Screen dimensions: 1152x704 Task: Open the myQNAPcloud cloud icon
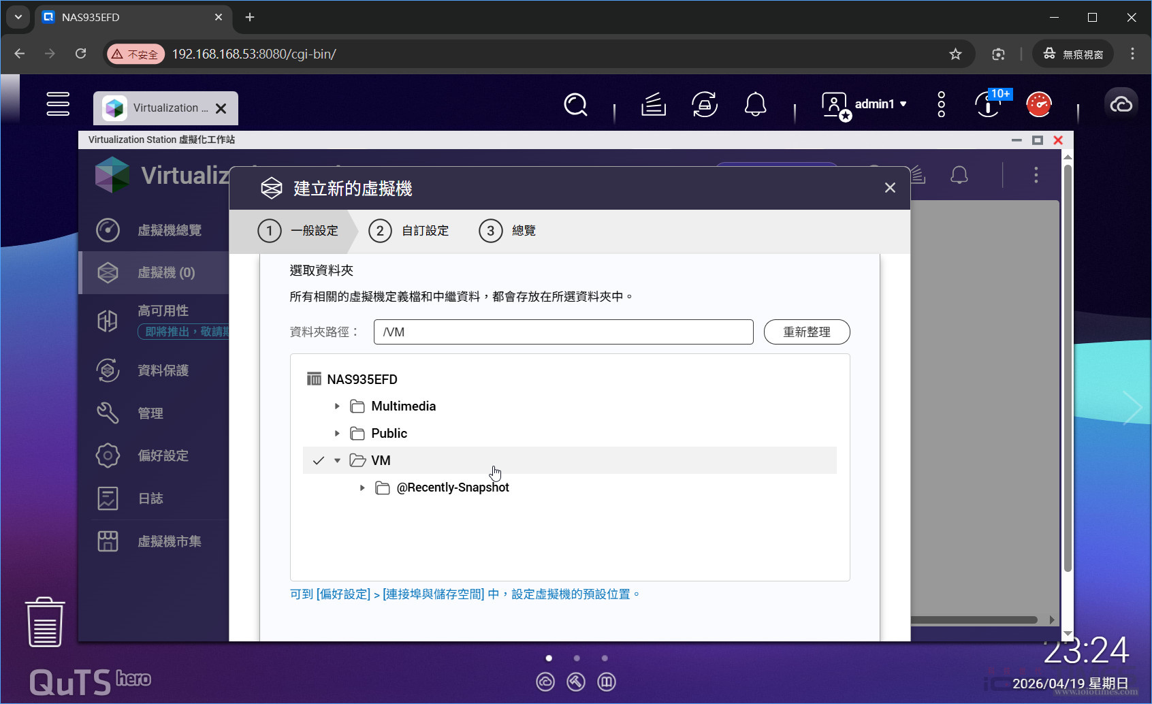tap(1121, 104)
